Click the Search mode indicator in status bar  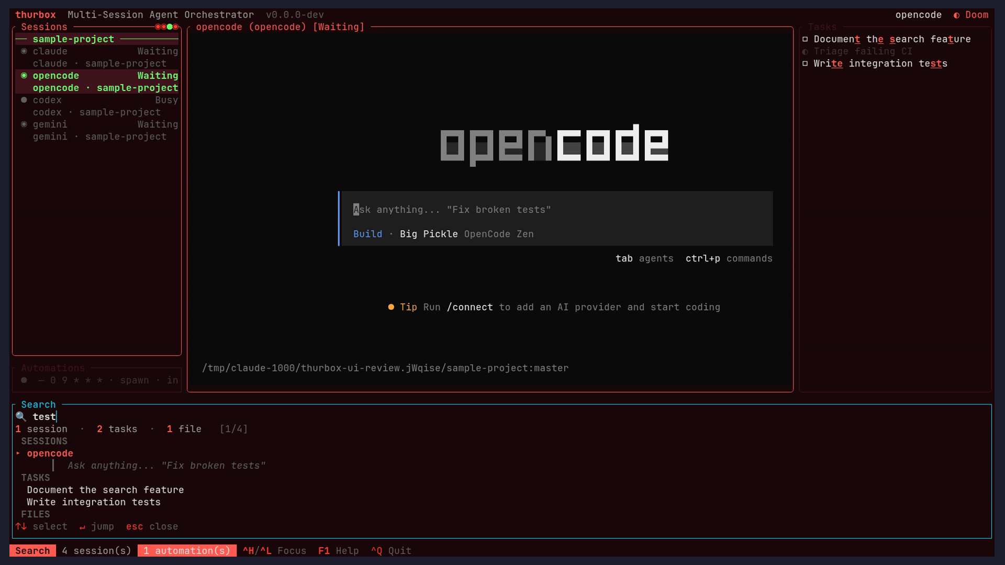(32, 551)
